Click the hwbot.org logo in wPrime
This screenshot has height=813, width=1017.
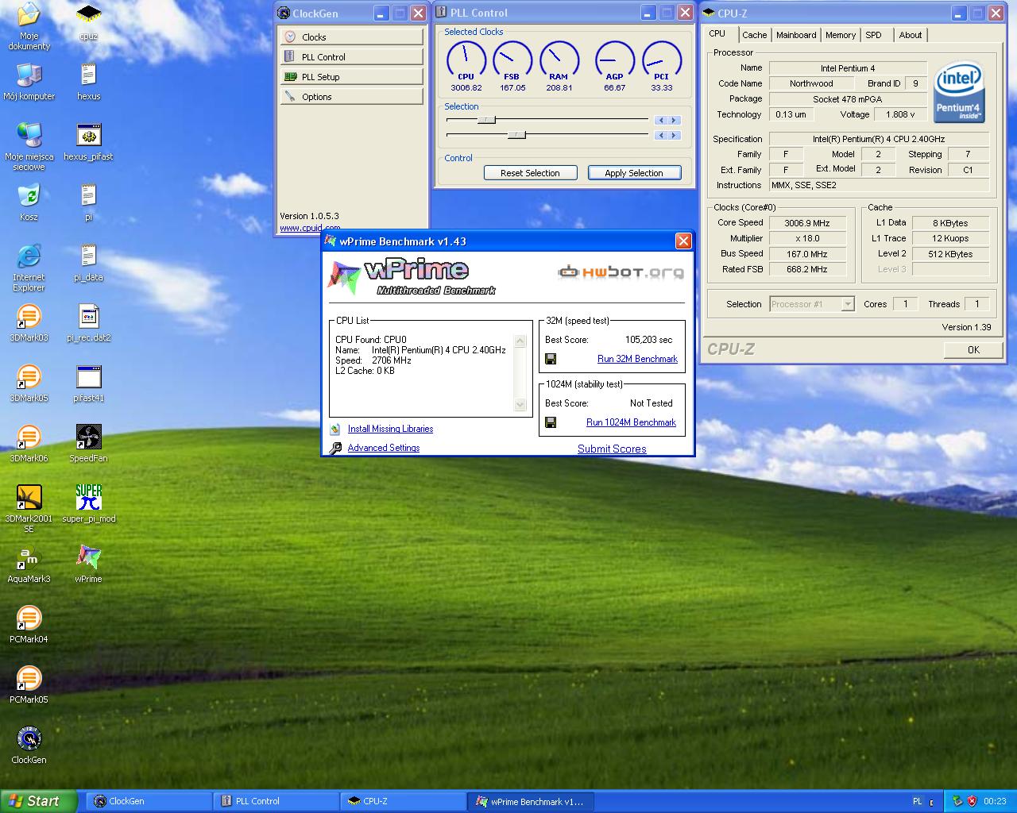click(x=621, y=272)
